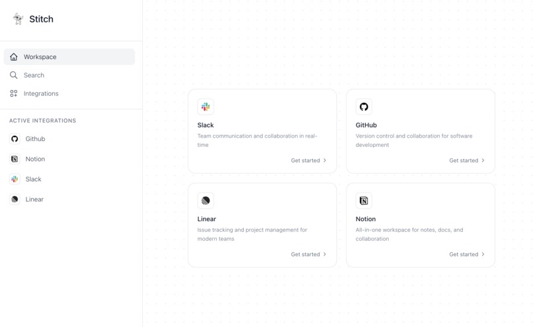533x327 pixels.
Task: Click the Notion icon in sidebar
Action: [15, 159]
